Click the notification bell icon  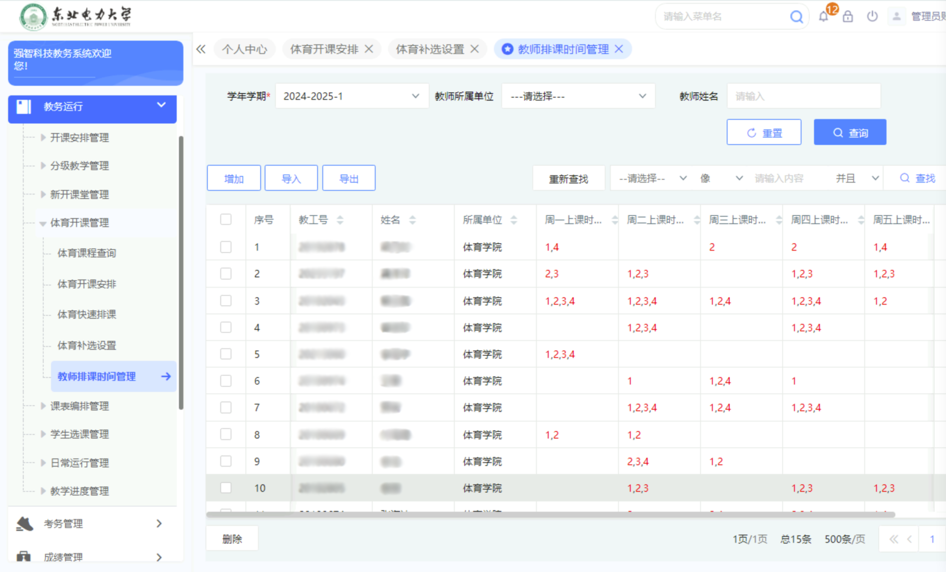(x=823, y=17)
